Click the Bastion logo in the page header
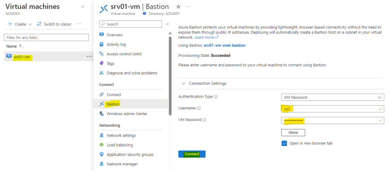Viewport: 389px width, 171px height. 103,9
